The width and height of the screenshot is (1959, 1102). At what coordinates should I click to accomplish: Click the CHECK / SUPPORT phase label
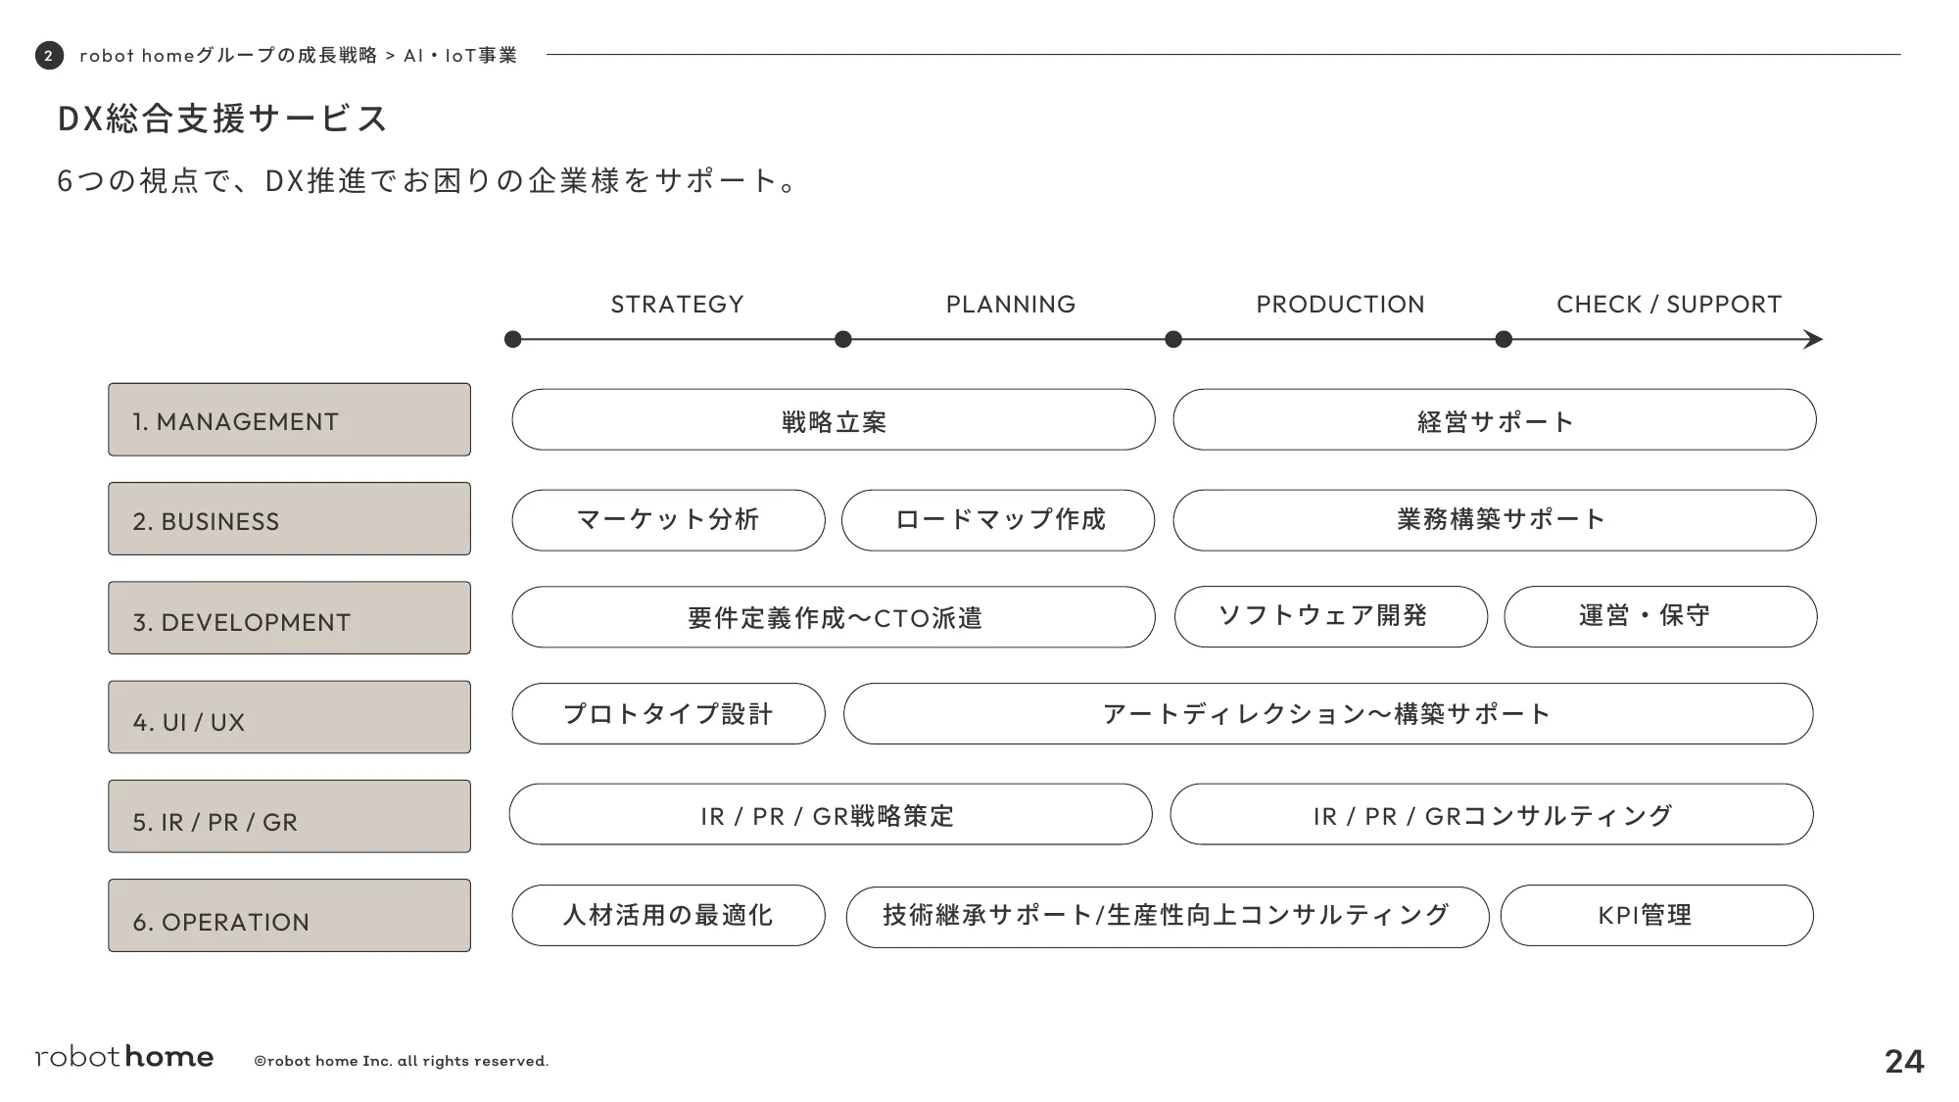tap(1669, 305)
